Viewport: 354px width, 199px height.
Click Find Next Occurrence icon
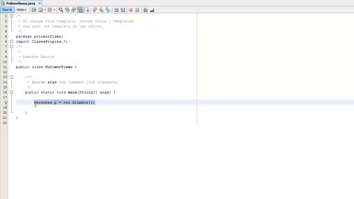pos(74,10)
